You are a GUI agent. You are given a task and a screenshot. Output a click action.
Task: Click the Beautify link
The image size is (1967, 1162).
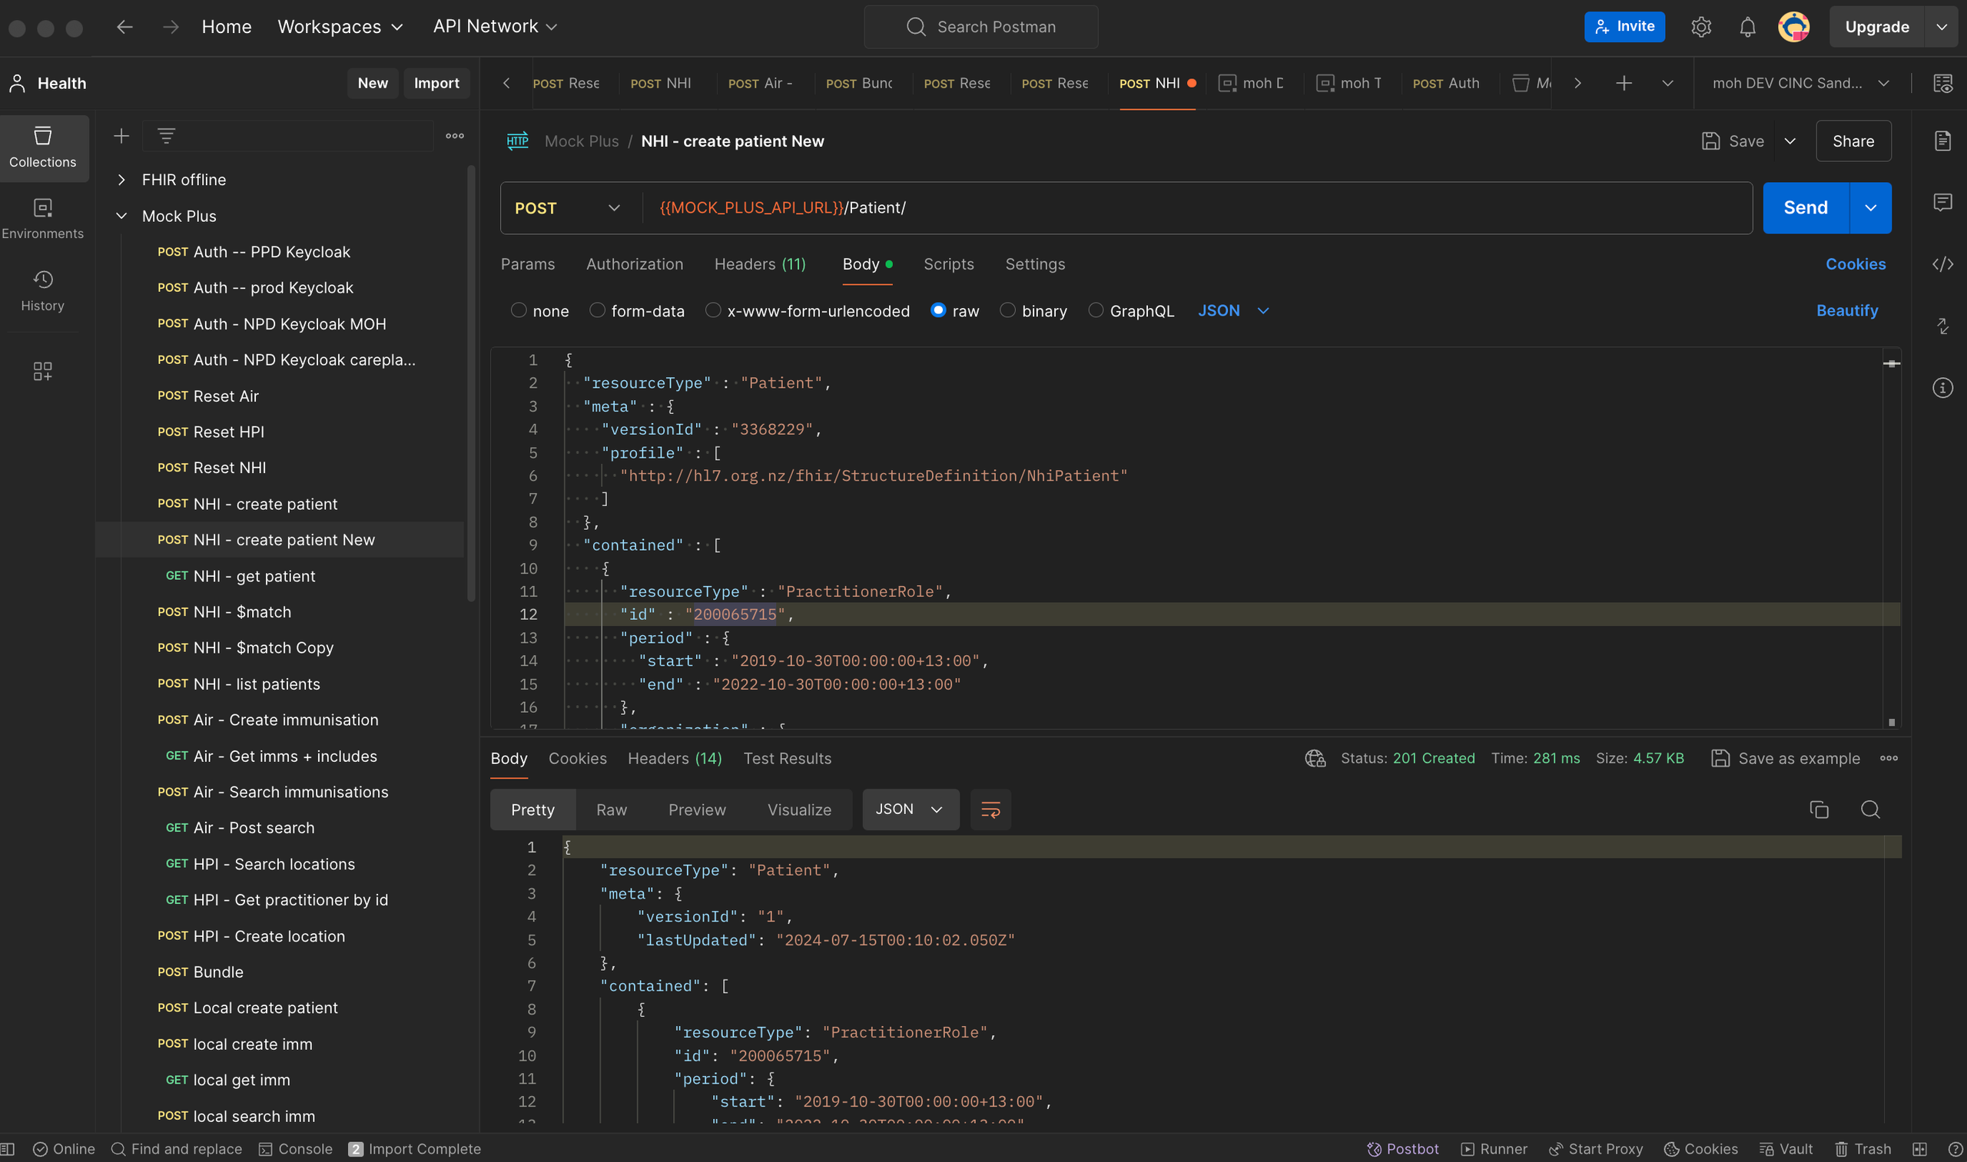(1847, 311)
